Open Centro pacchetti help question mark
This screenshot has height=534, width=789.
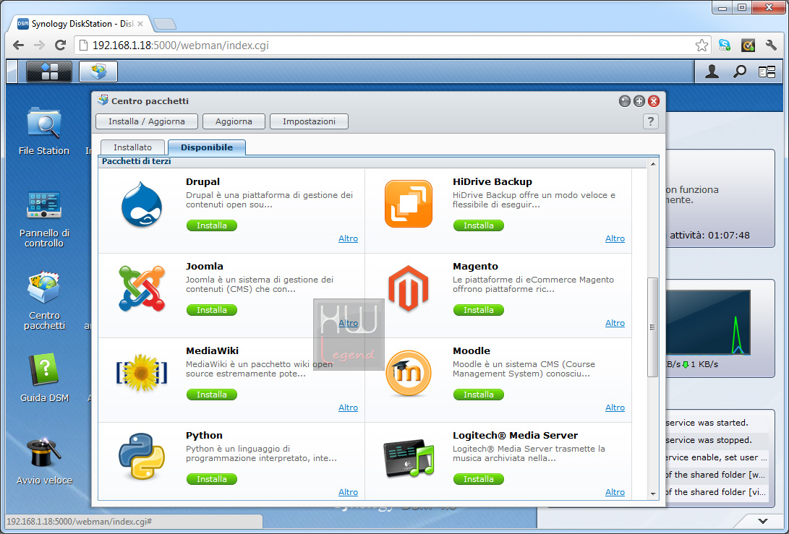pyautogui.click(x=651, y=121)
